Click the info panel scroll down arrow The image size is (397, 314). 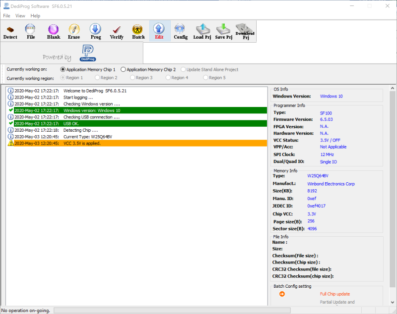click(392, 302)
